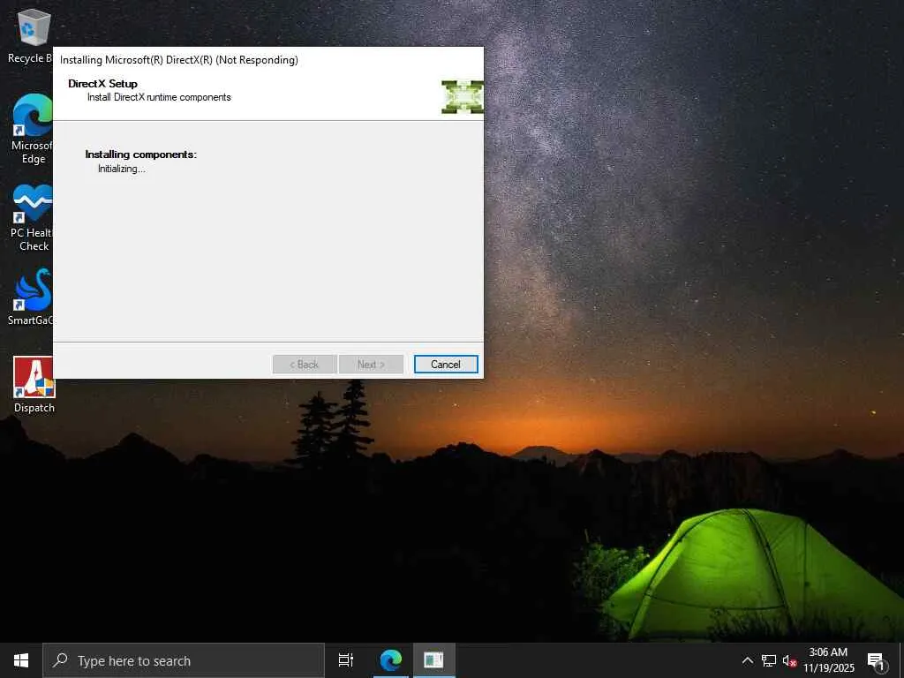Viewport: 904px width, 678px height.
Task: Select the Microsoft Edge desktop shortcut
Action: 33,129
